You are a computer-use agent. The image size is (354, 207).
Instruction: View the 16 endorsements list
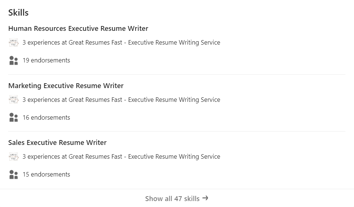tap(46, 117)
